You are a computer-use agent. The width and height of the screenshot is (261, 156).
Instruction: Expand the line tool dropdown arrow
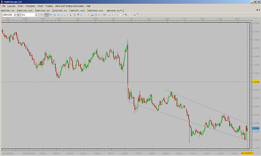coord(117,15)
